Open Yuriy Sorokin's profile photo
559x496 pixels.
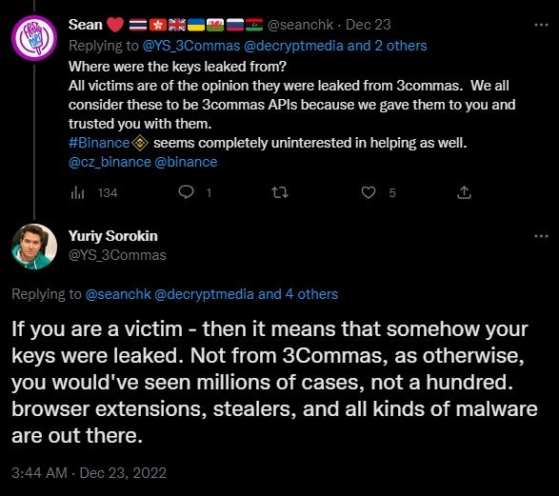pyautogui.click(x=34, y=247)
